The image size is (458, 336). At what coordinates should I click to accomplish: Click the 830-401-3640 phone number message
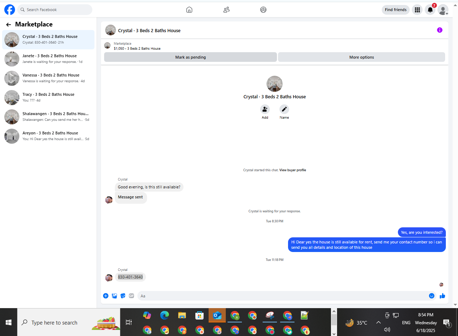(130, 277)
